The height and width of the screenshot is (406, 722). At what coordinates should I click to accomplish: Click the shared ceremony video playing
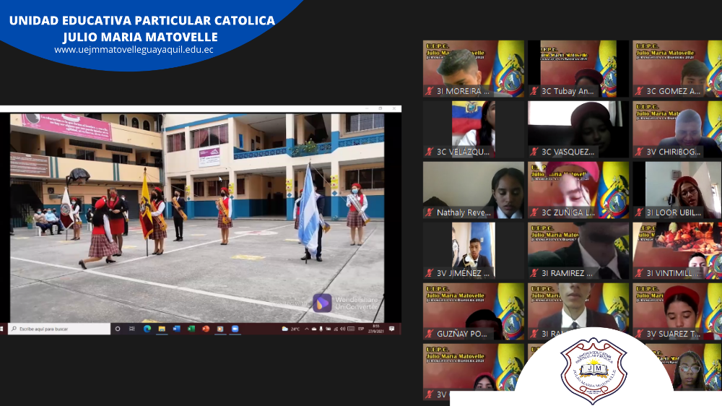197,217
